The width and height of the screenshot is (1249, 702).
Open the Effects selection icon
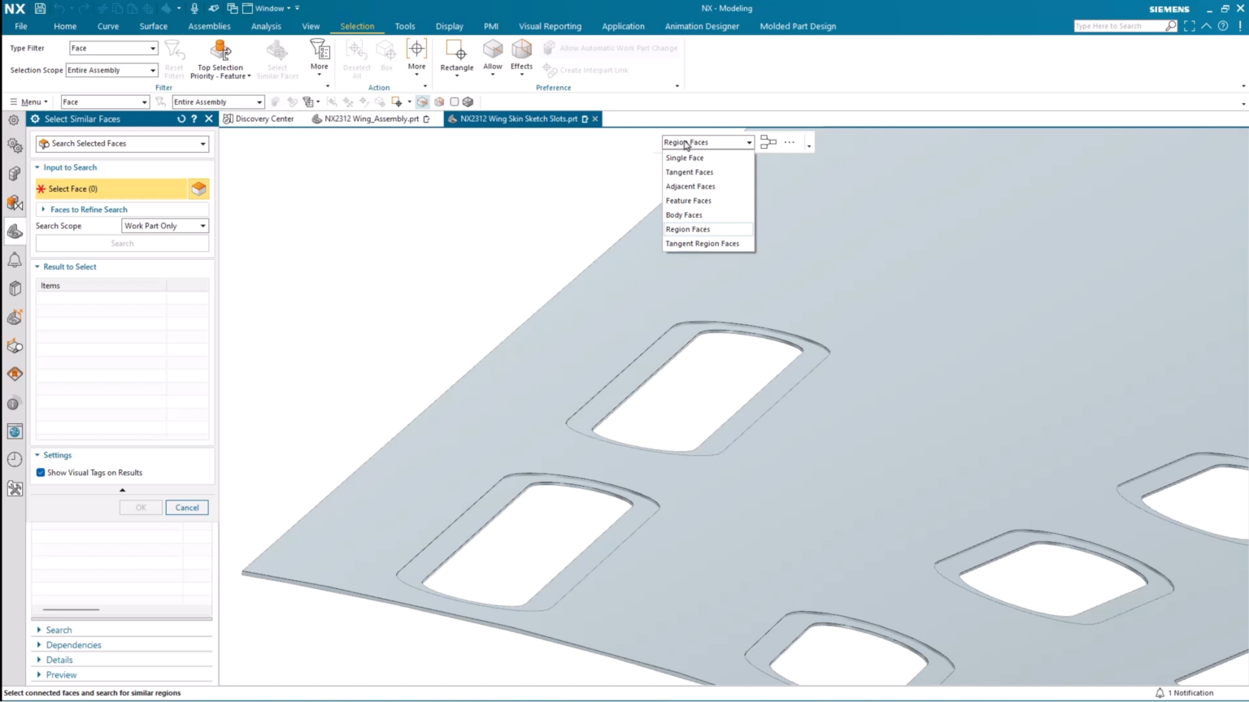click(521, 50)
